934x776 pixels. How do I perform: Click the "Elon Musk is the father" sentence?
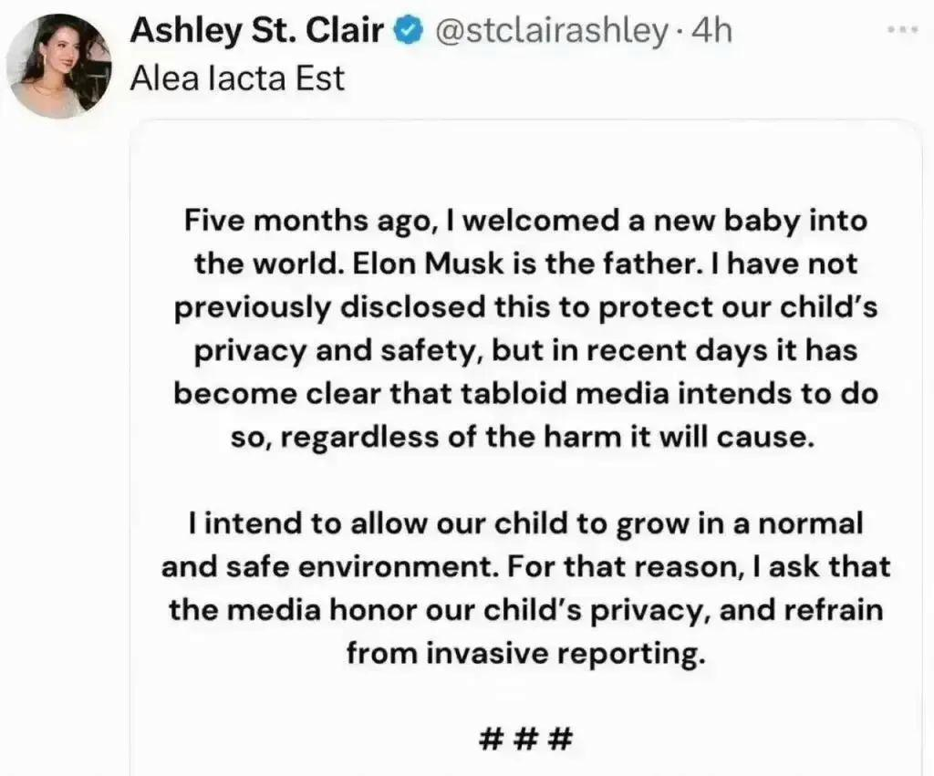click(444, 264)
